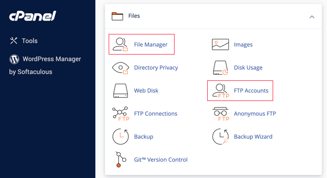Screen dimensions: 327x178
Task: Click the File Manager icon
Action: pos(120,44)
